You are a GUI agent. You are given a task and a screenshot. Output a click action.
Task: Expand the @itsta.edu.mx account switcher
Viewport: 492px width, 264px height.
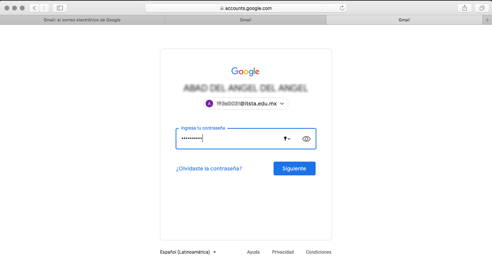(246, 104)
